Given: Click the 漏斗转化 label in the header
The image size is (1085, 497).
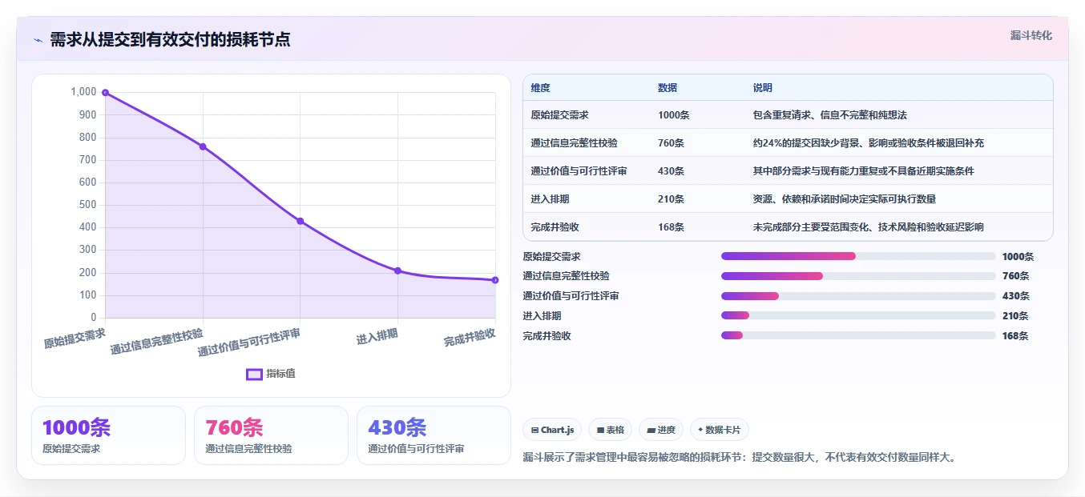Looking at the screenshot, I should click(x=1031, y=36).
